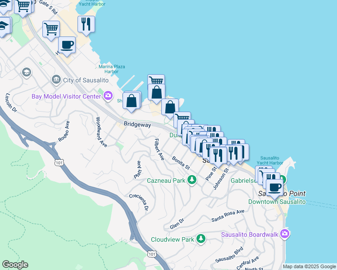Image resolution: width=337 pixels, height=270 pixels.
Task: Open the shopping bag marker under Marina Plaza cart marker
Action: (156, 93)
